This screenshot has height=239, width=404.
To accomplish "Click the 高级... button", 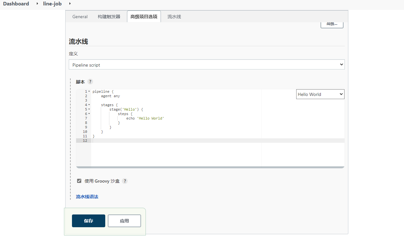I will 332,24.
